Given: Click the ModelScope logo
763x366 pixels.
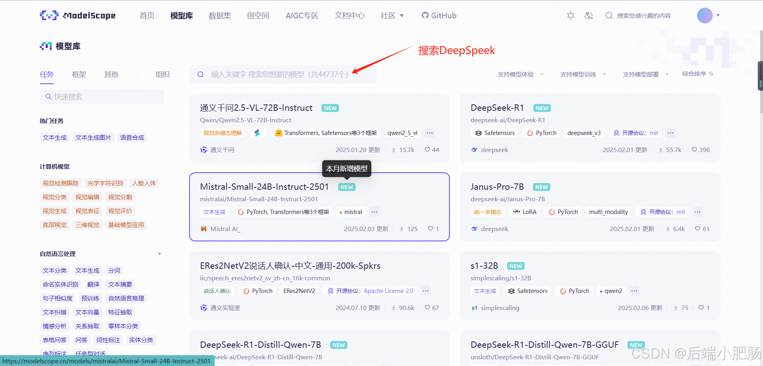Looking at the screenshot, I should [78, 15].
